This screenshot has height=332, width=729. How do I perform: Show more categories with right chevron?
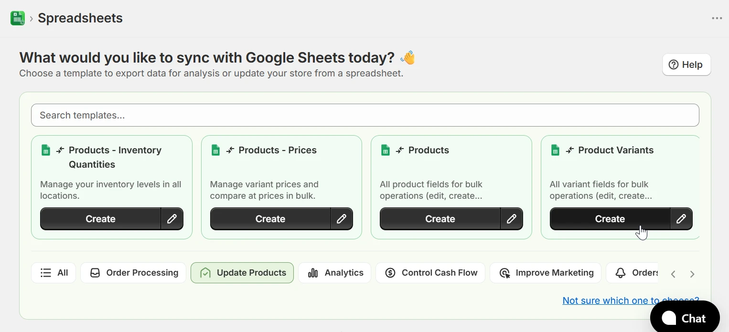click(692, 274)
